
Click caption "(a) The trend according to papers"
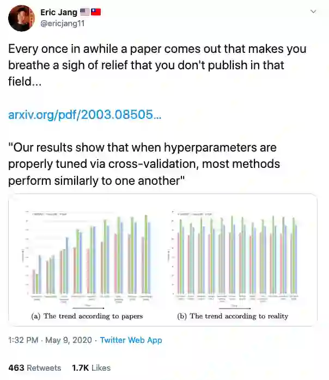click(x=87, y=316)
